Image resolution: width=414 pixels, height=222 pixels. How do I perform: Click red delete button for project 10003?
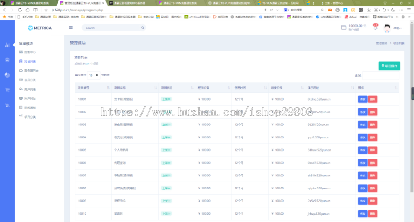pos(373,125)
